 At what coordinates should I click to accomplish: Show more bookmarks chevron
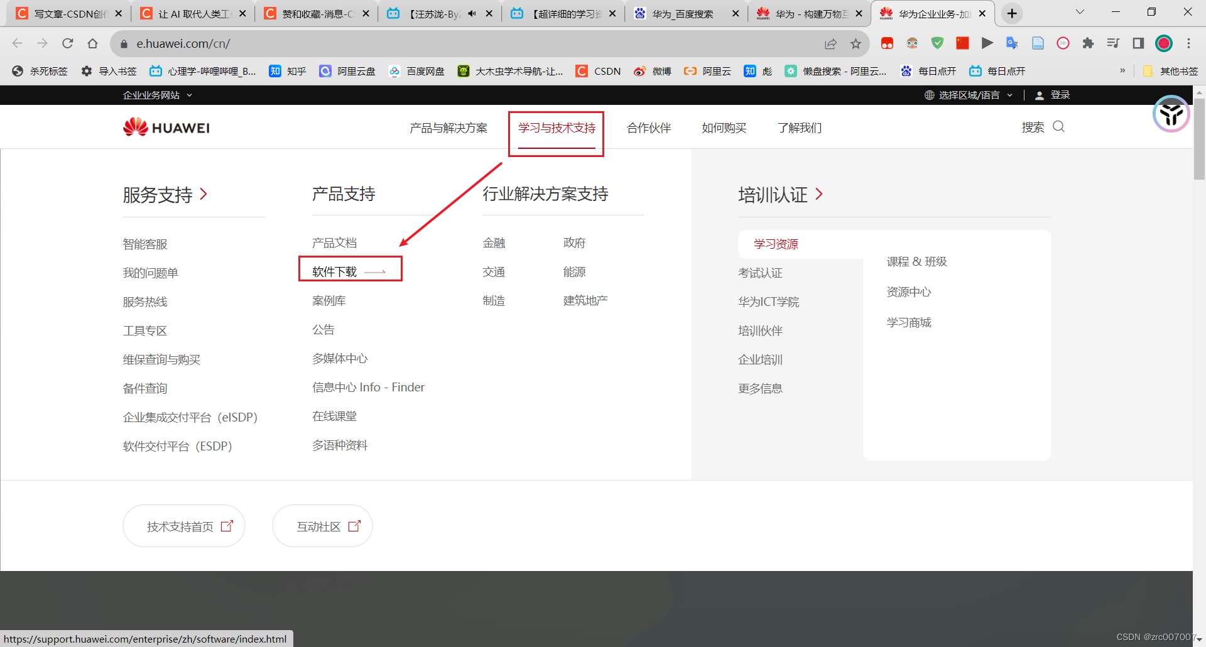click(x=1122, y=71)
